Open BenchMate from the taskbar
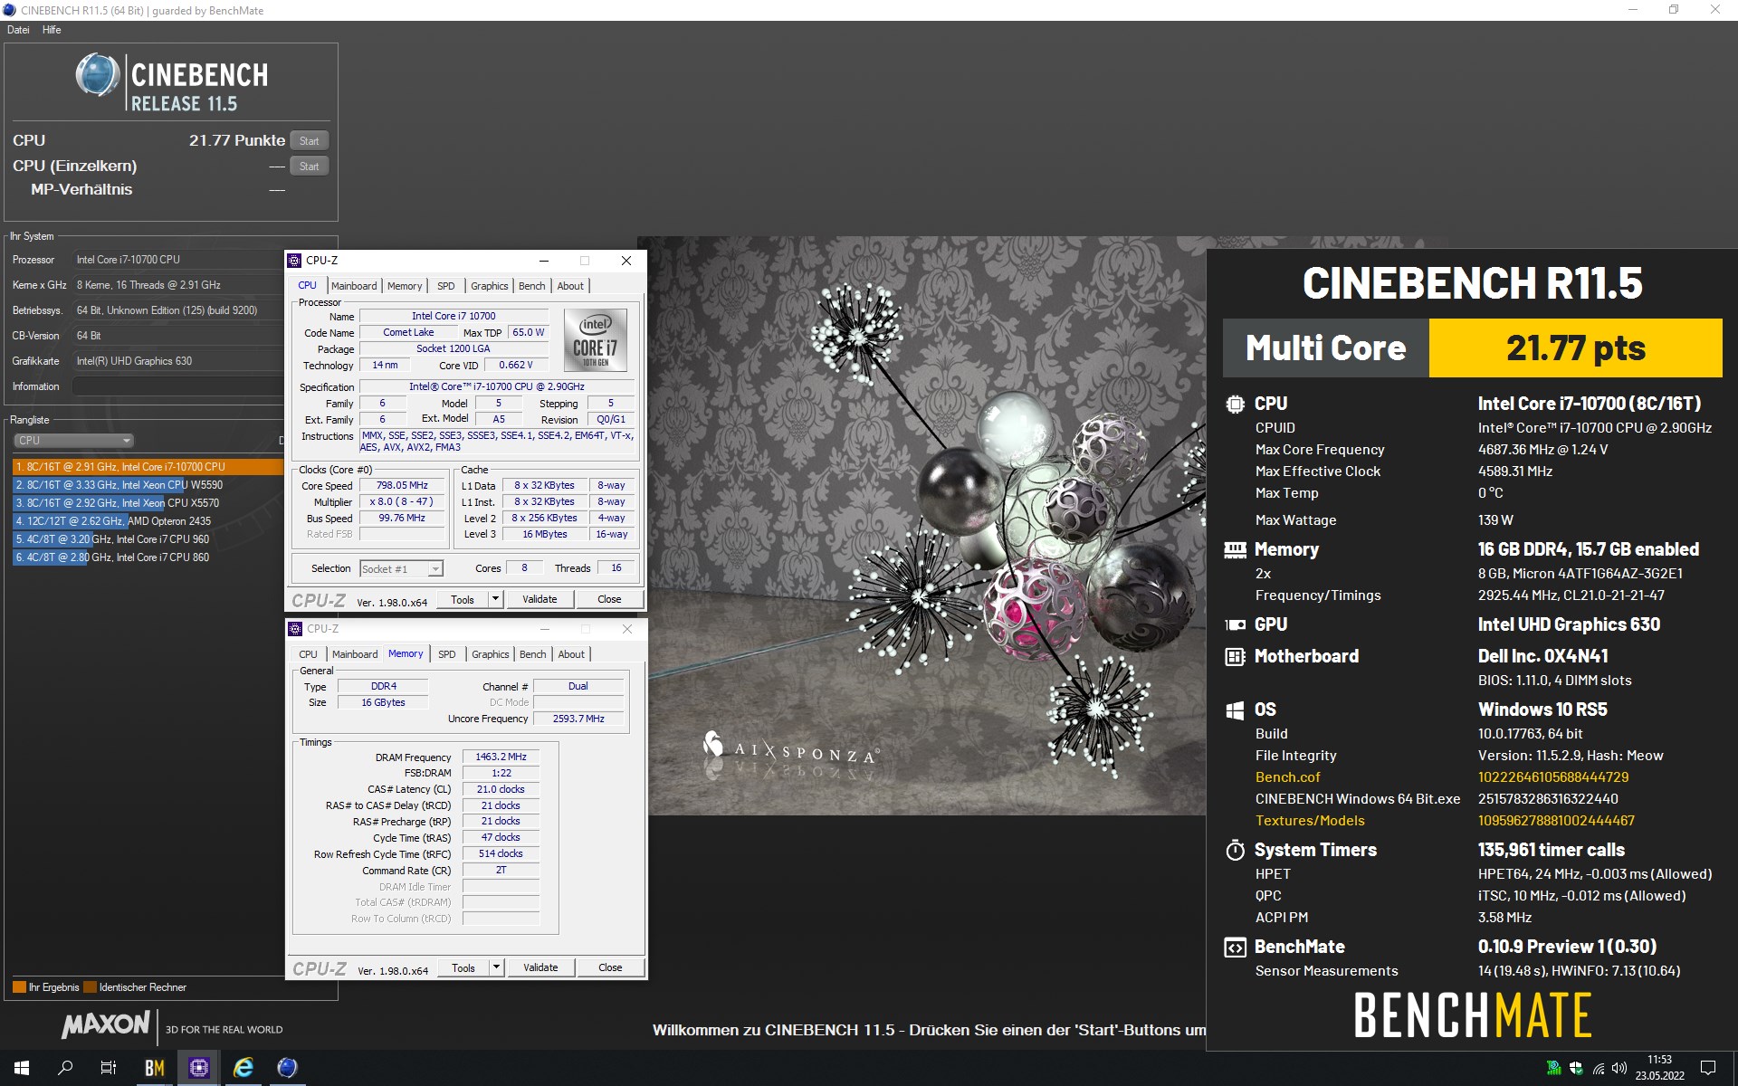 click(x=155, y=1068)
